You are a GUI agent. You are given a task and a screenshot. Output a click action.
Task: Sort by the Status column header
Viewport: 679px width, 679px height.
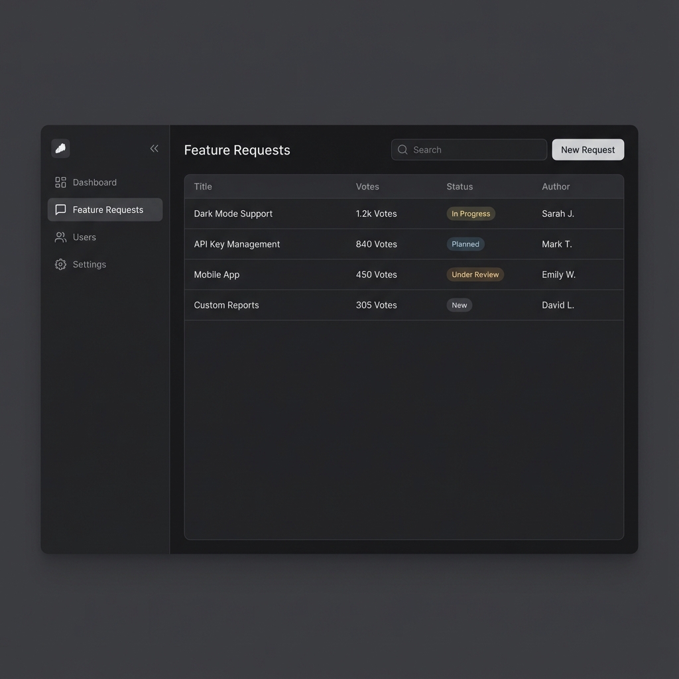(x=460, y=187)
